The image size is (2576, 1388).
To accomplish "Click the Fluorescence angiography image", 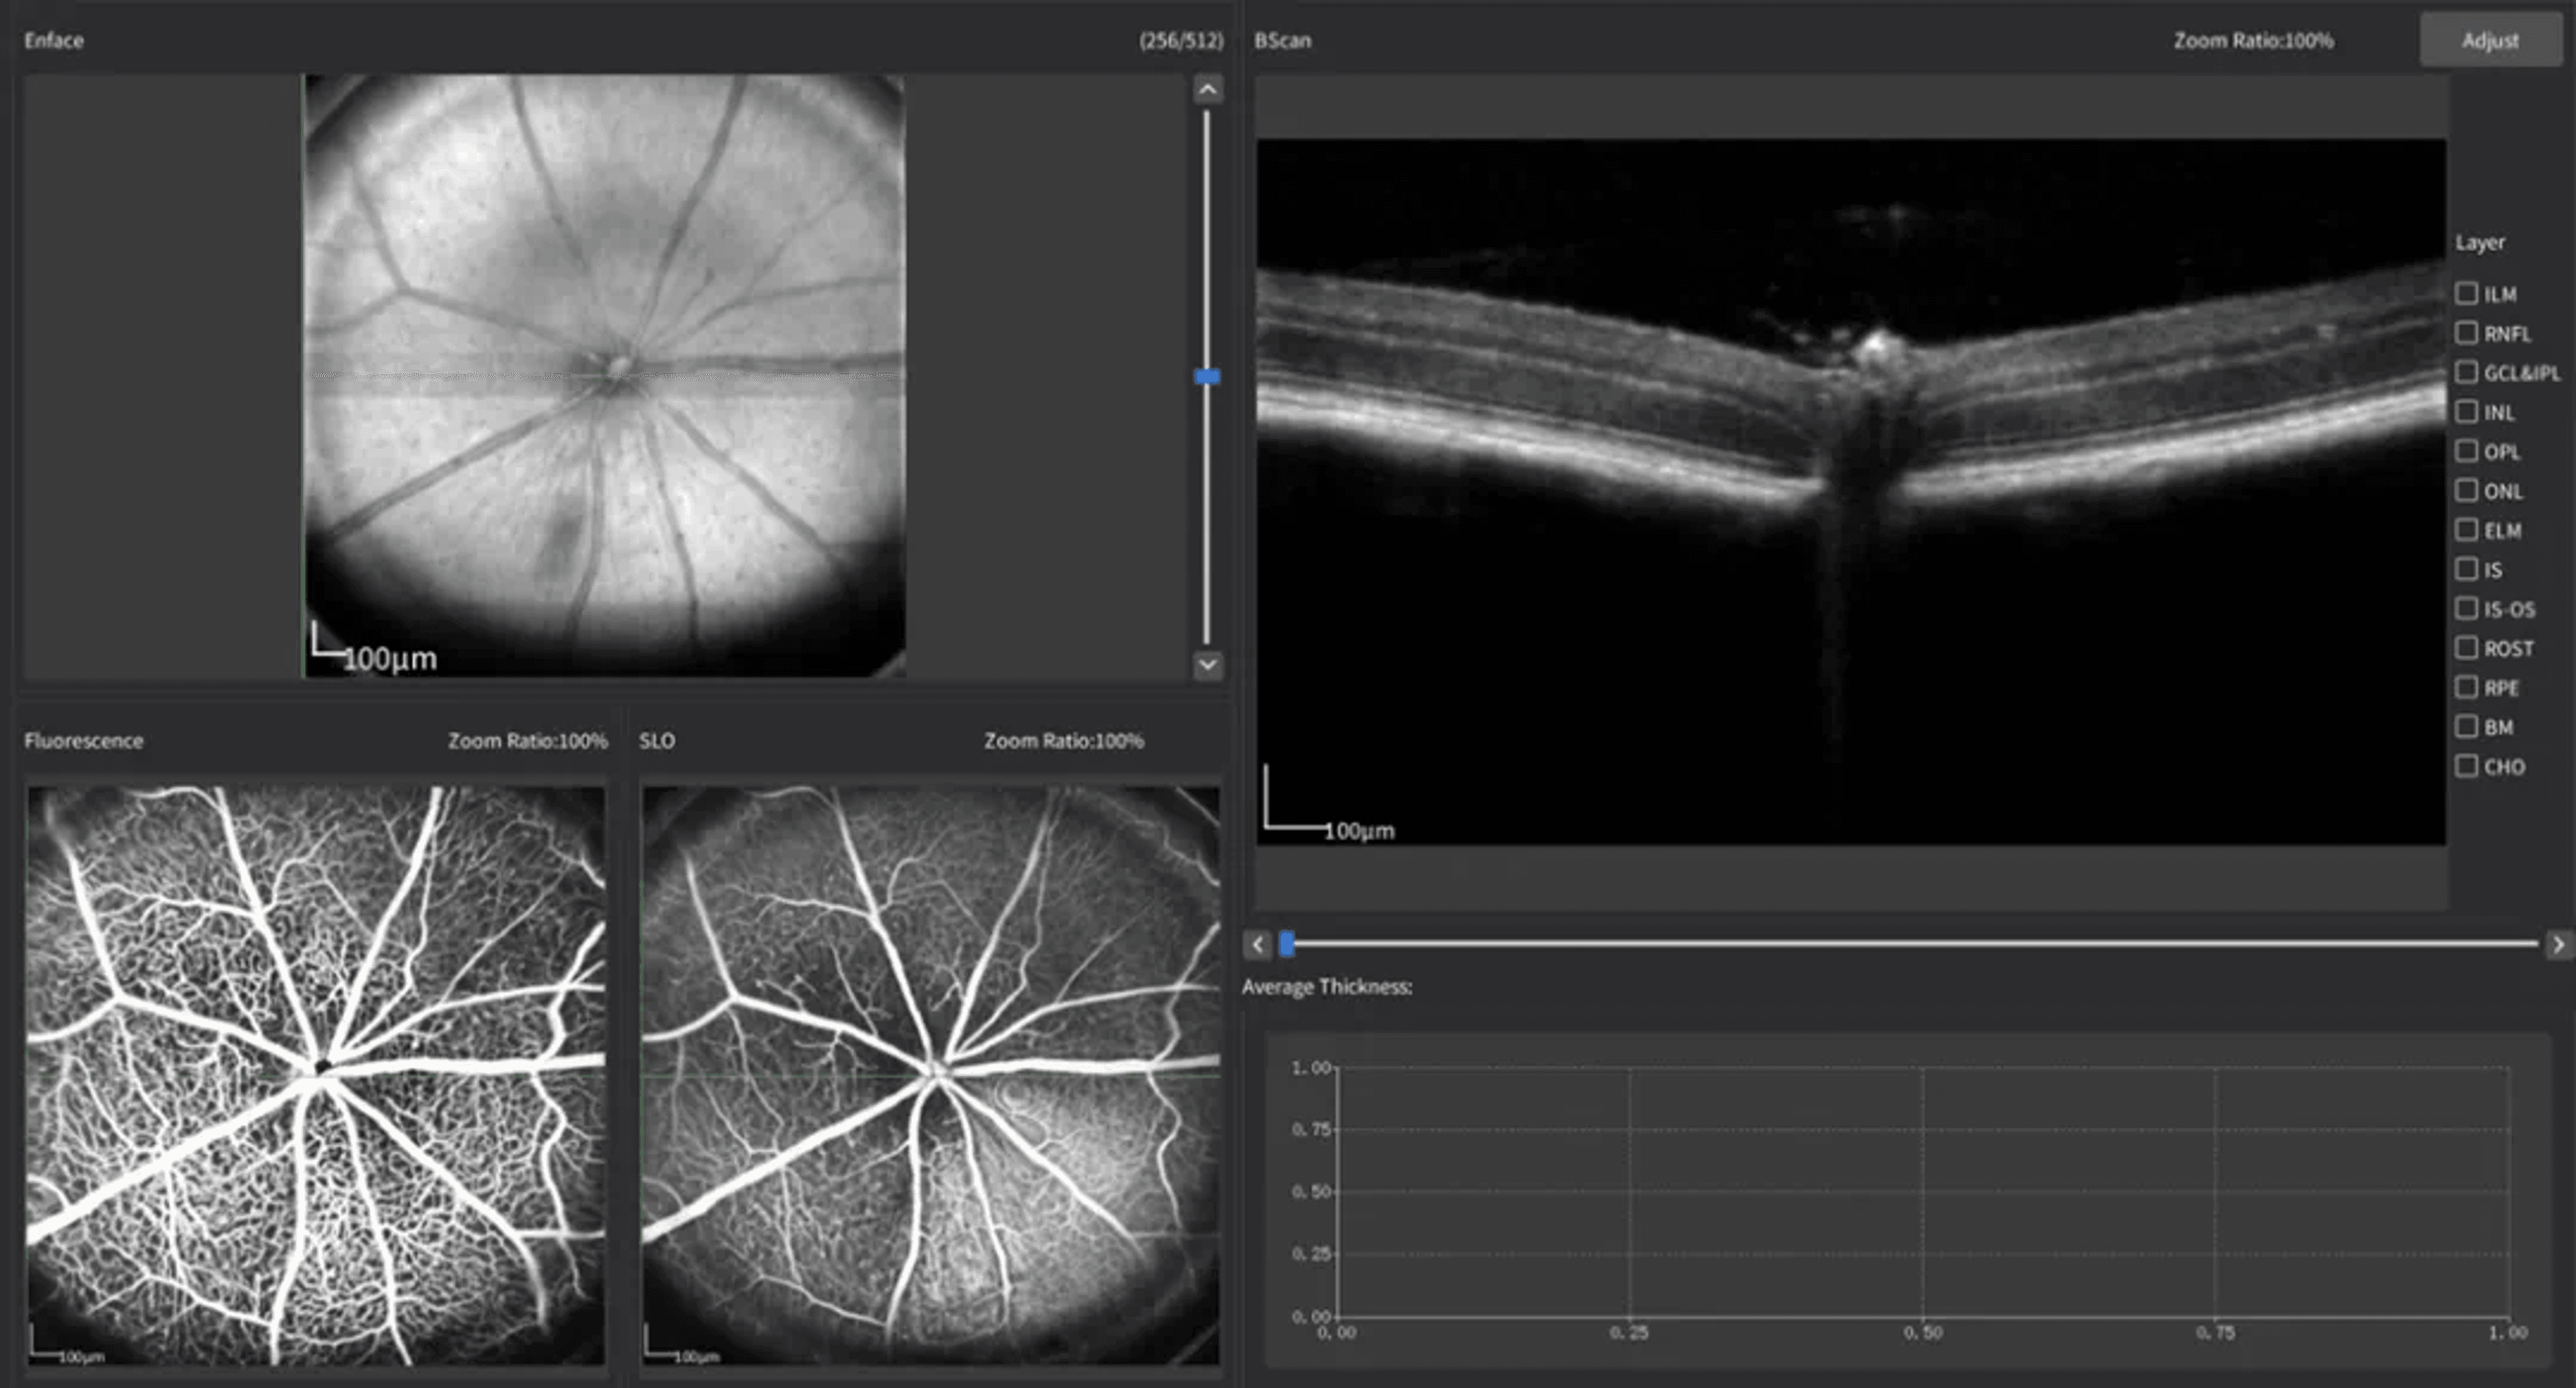I will 316,1076.
